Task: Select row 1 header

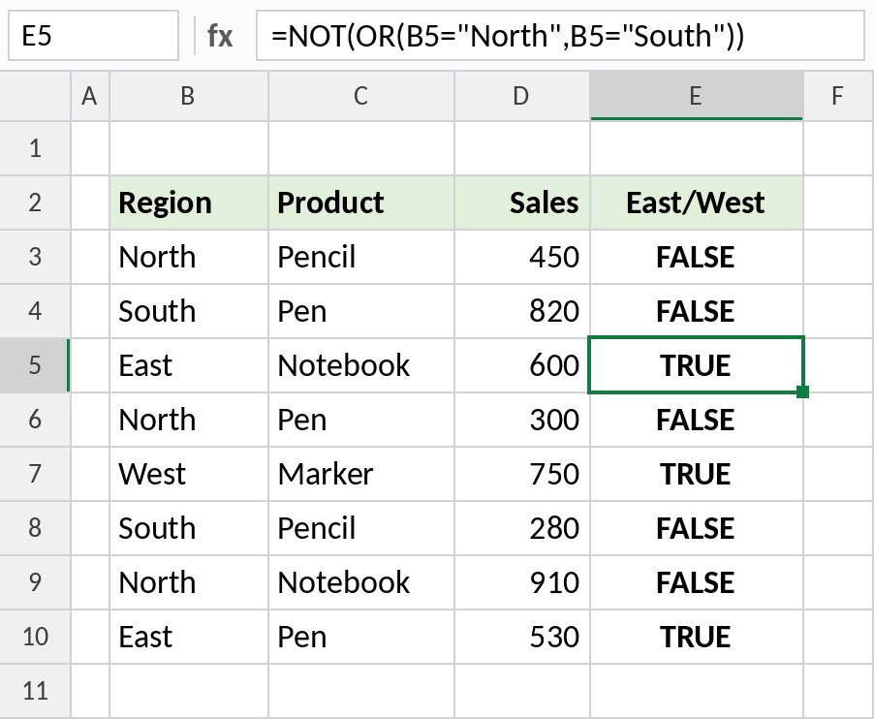Action: (35, 148)
